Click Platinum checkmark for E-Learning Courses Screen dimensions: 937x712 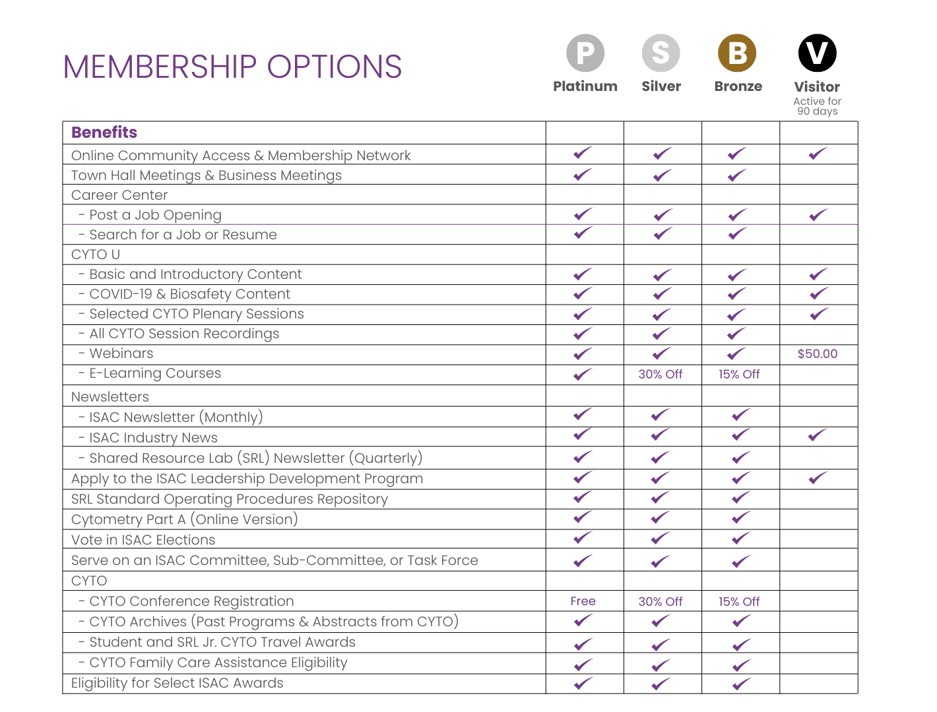click(583, 374)
